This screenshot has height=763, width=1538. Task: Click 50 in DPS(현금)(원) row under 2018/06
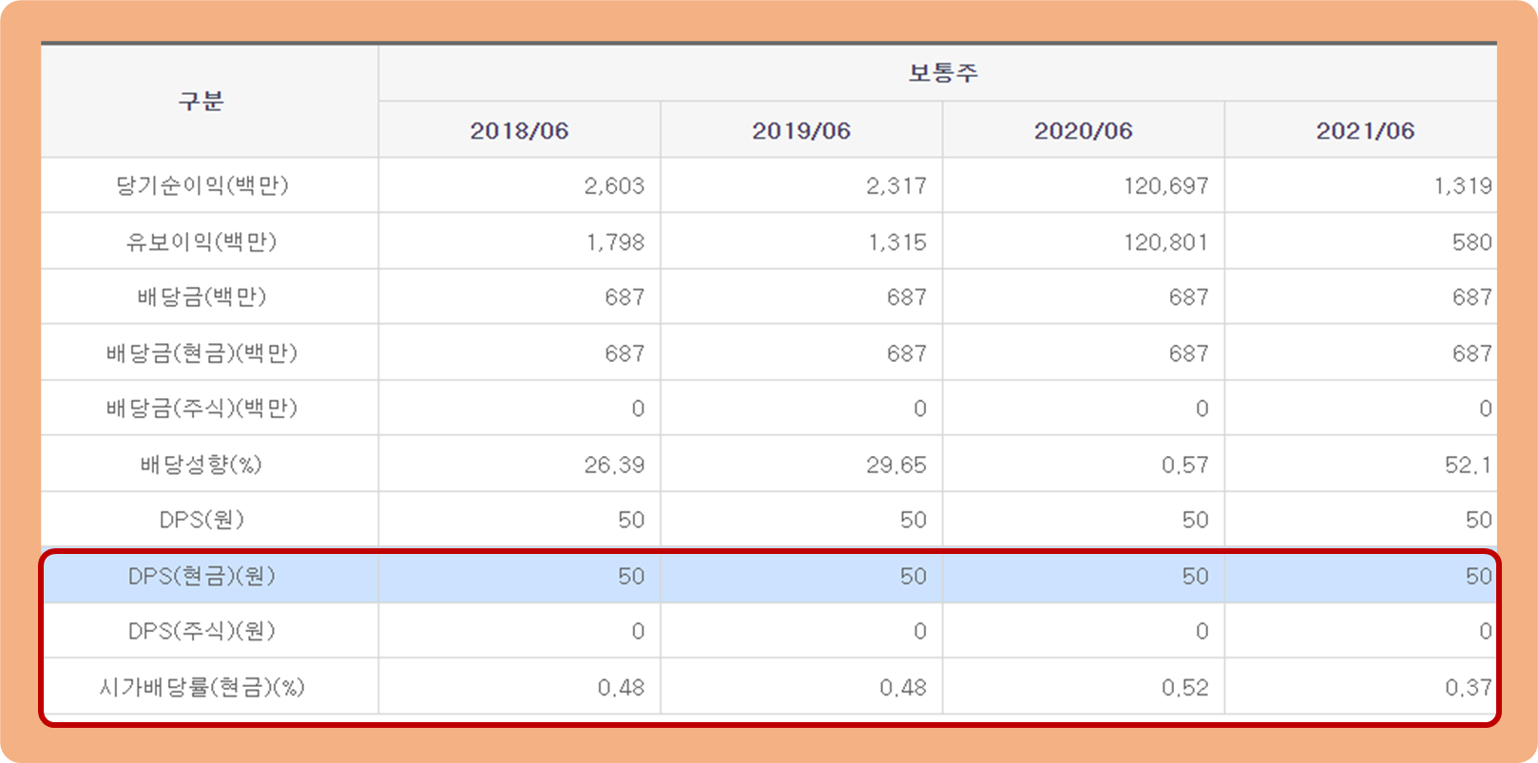[631, 576]
